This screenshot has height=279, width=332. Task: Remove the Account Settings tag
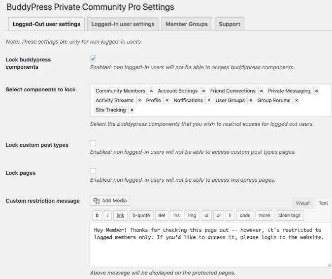(203, 91)
